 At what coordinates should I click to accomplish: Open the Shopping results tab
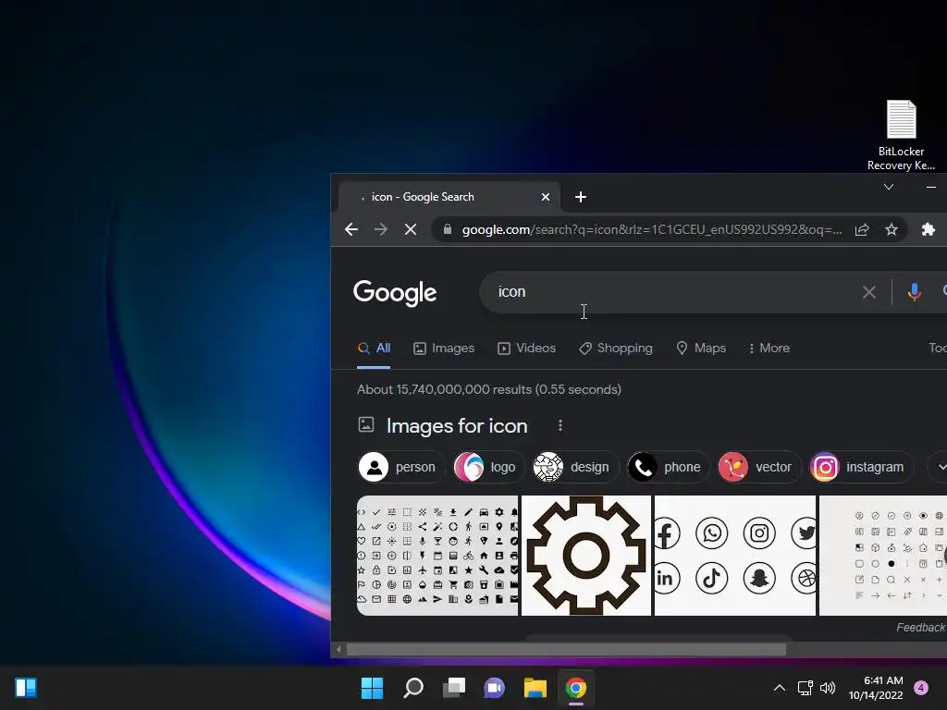click(x=615, y=349)
